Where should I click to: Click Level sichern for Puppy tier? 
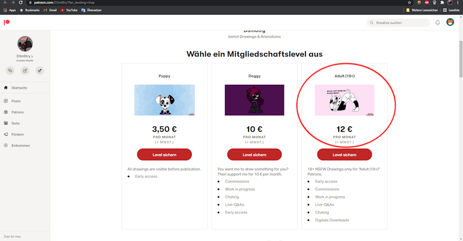(x=165, y=155)
